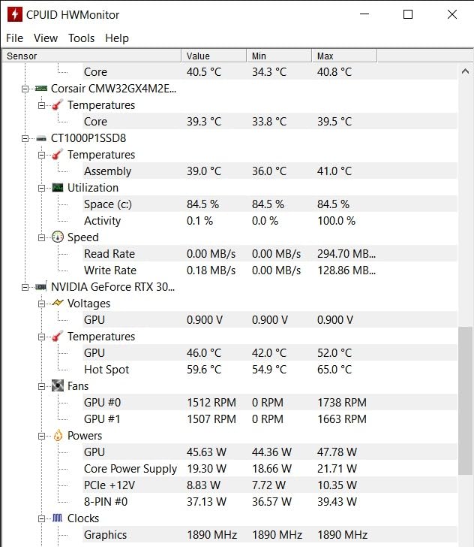The image size is (474, 547).
Task: Collapse the Corsair CMW32GX4M2E node
Action: [25, 89]
